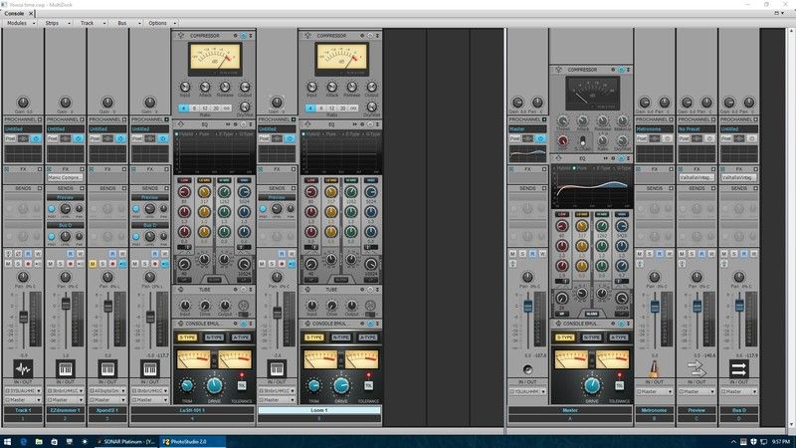Solo the Metronome bus
Viewport: 796px width, 448px height.
650,253
